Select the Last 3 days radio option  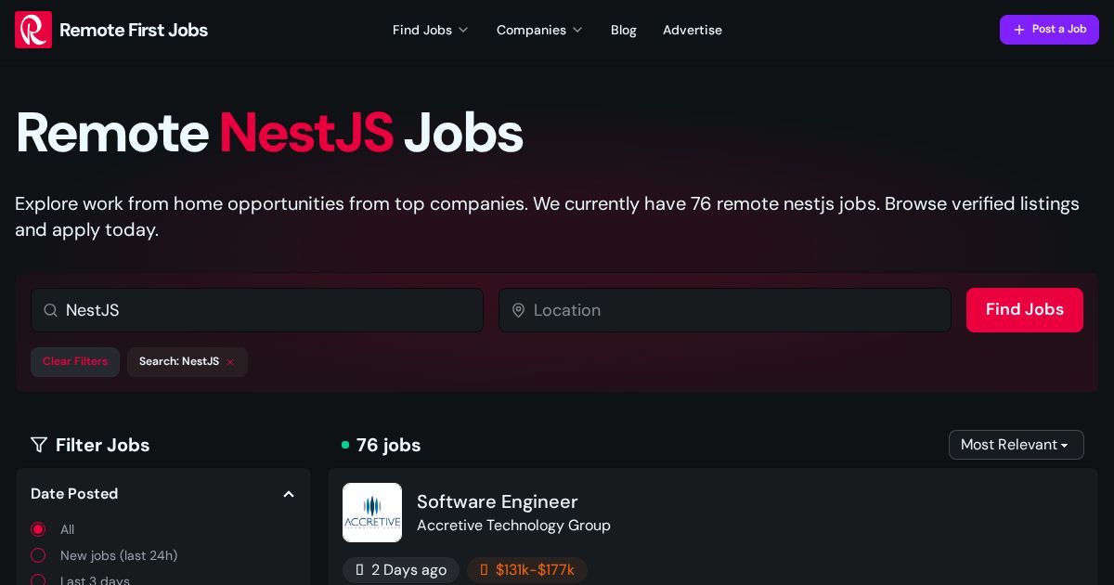(x=38, y=580)
